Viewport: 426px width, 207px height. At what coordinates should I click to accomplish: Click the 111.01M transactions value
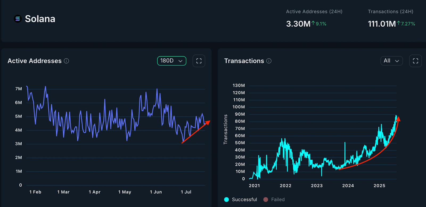tap(382, 24)
